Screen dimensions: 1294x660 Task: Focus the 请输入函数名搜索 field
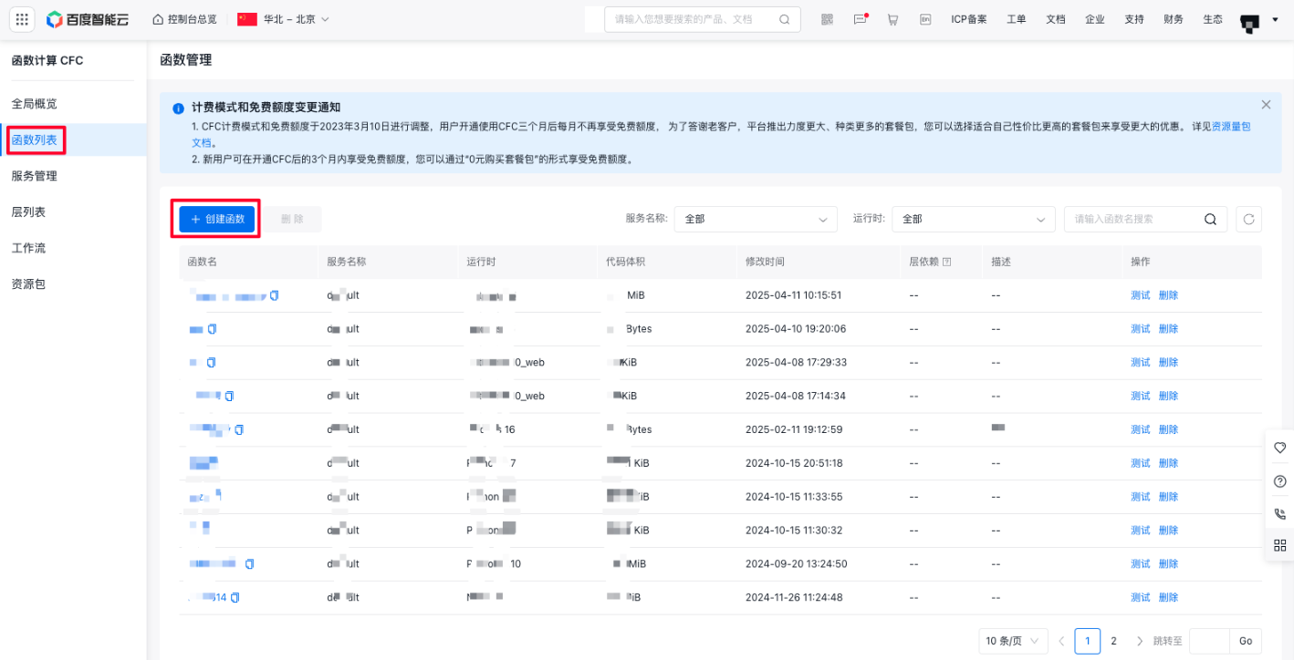tap(1145, 219)
